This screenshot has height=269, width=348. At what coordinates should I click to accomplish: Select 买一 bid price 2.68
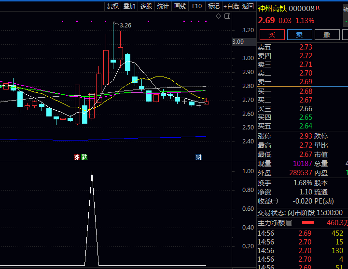pyautogui.click(x=306, y=91)
